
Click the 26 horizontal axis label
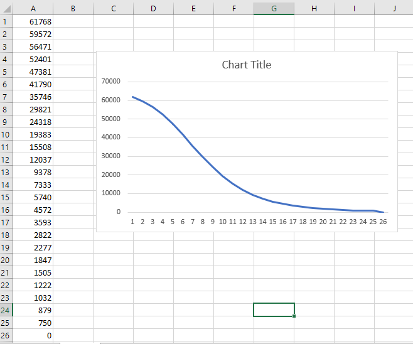point(383,222)
